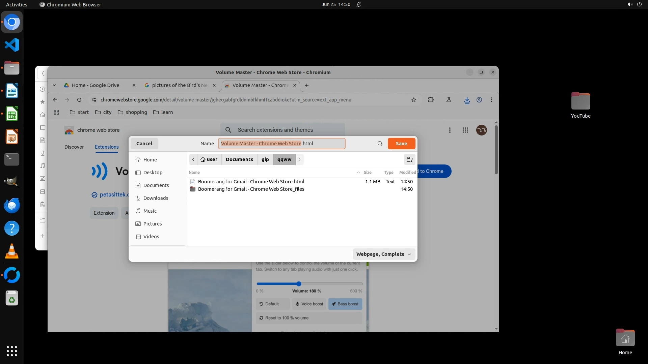Open the Downloads toolbar icon
The width and height of the screenshot is (648, 364).
pos(467,100)
